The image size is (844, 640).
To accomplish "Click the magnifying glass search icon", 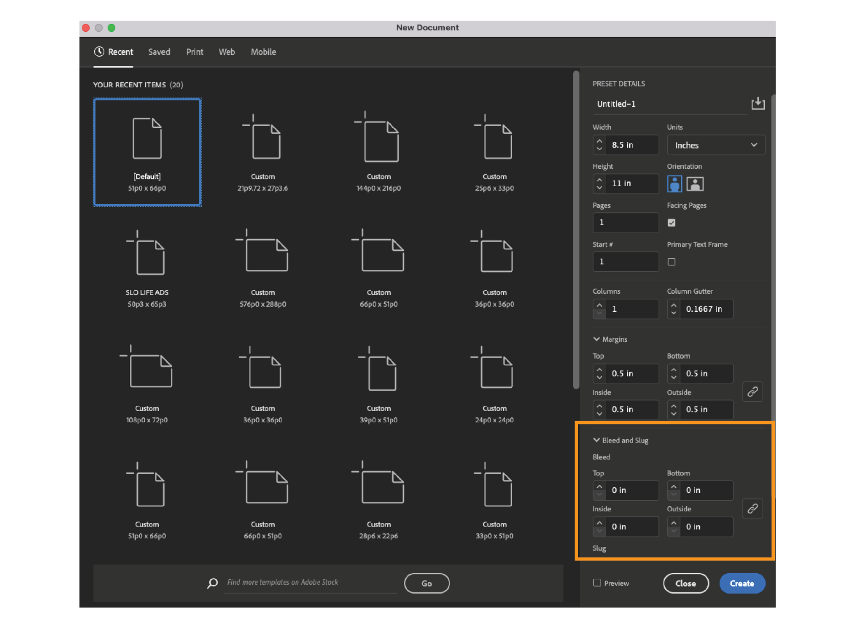I will 212,583.
